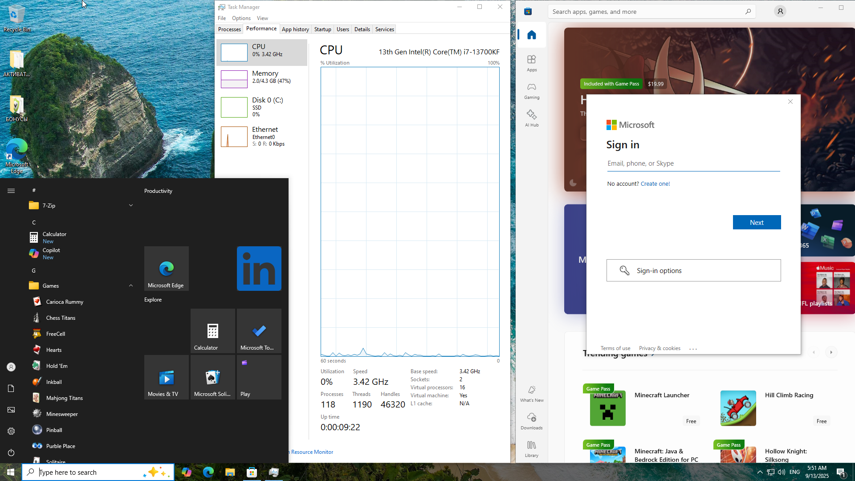Open more options ellipsis in Sign in dialog

693,349
